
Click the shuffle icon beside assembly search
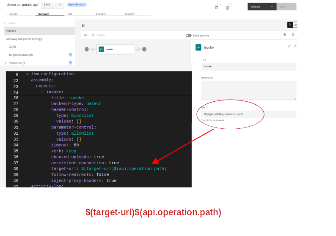[85, 35]
